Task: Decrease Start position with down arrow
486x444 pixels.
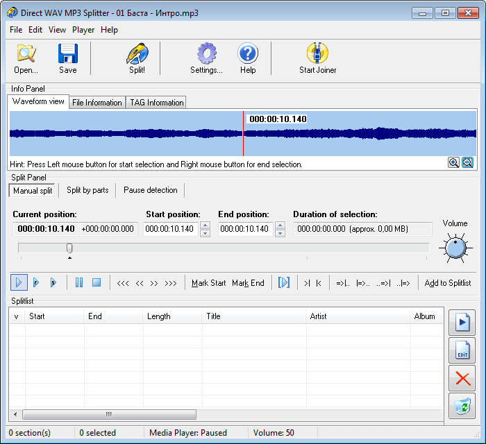Action: (205, 233)
